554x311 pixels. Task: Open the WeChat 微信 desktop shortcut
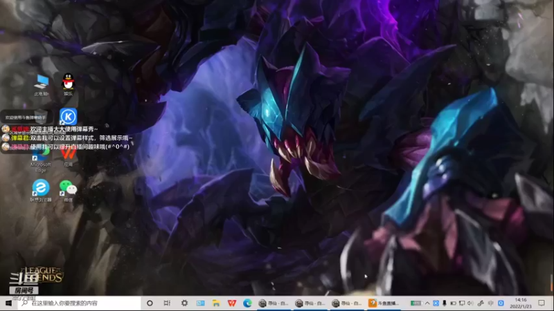click(x=68, y=191)
